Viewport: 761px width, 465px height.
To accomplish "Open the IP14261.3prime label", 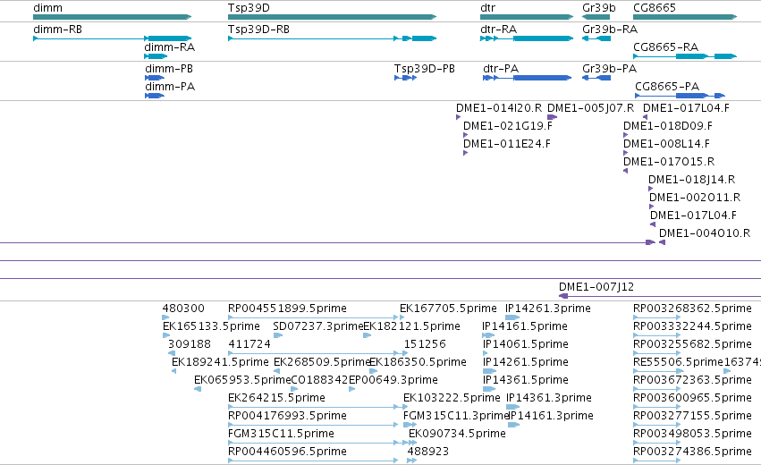I will pyautogui.click(x=548, y=309).
